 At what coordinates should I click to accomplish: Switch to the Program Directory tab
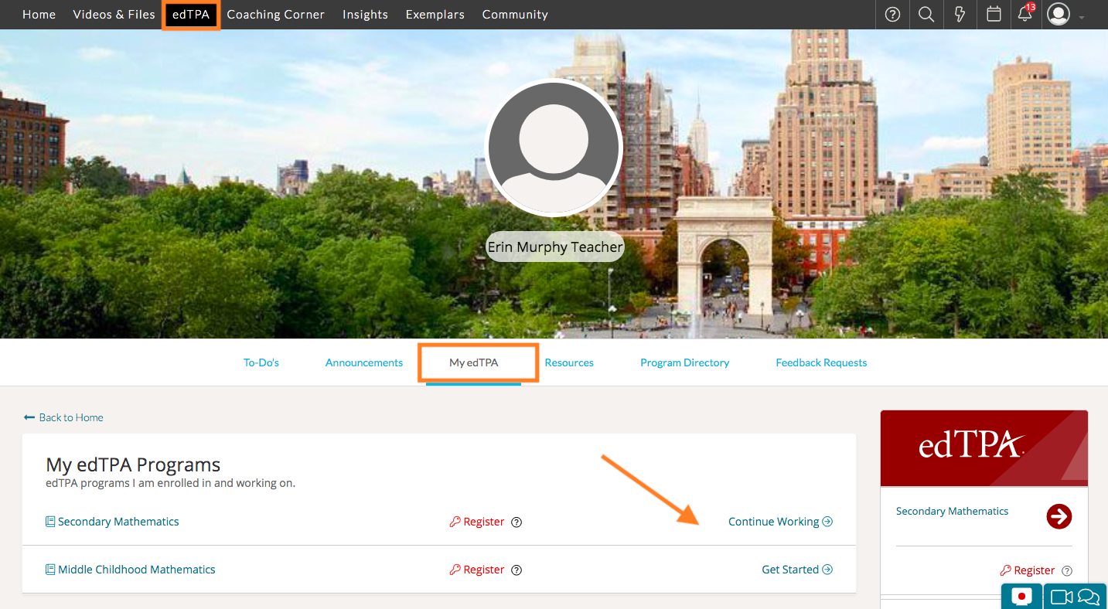point(684,362)
